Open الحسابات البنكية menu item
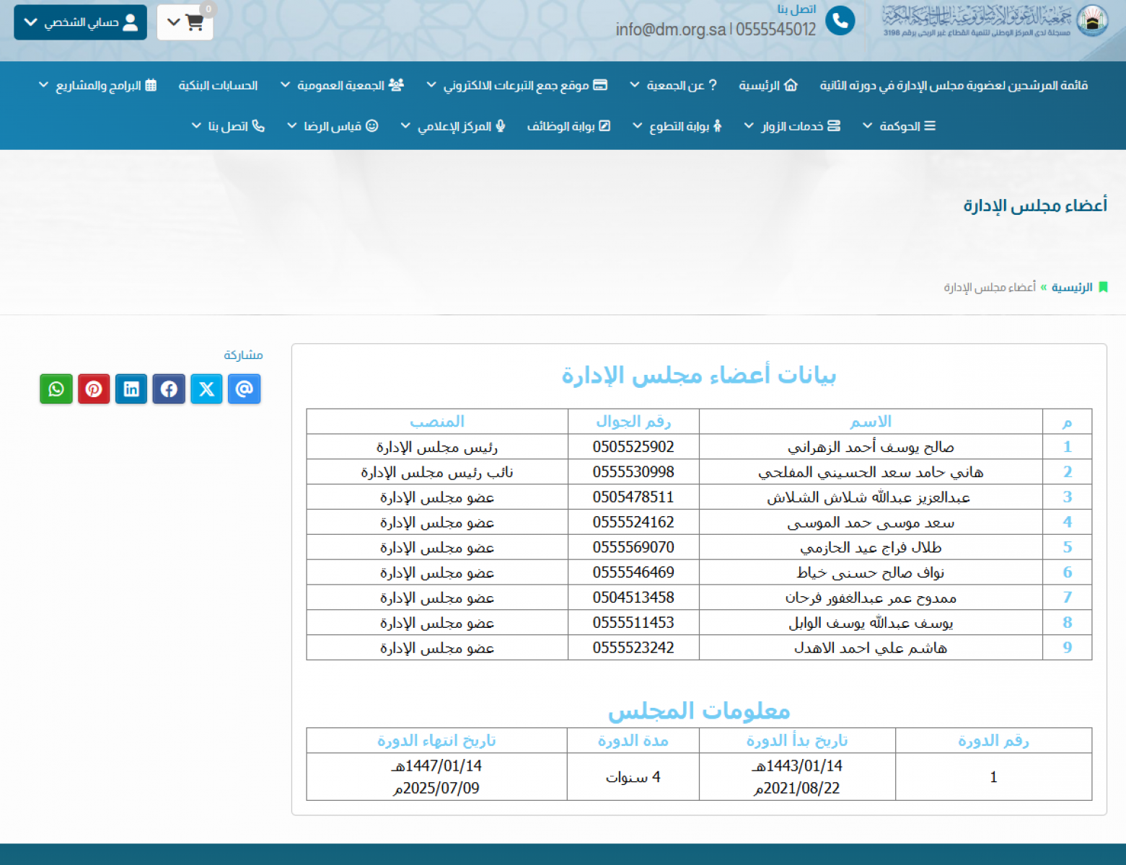The height and width of the screenshot is (865, 1126). [218, 85]
